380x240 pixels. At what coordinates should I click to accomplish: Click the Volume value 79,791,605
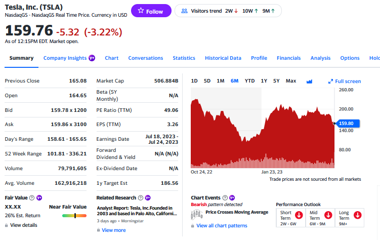click(x=72, y=168)
